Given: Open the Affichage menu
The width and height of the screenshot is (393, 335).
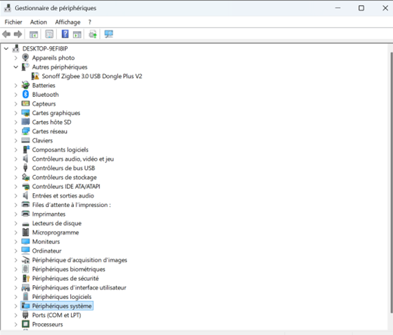Looking at the screenshot, I should click(68, 22).
